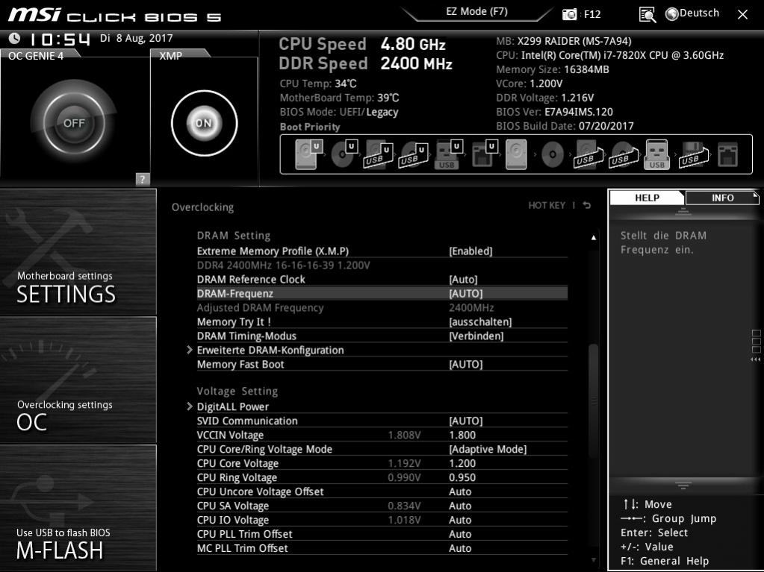
Task: Edit the CPU Ring Voltage 0.950 field
Action: click(462, 477)
